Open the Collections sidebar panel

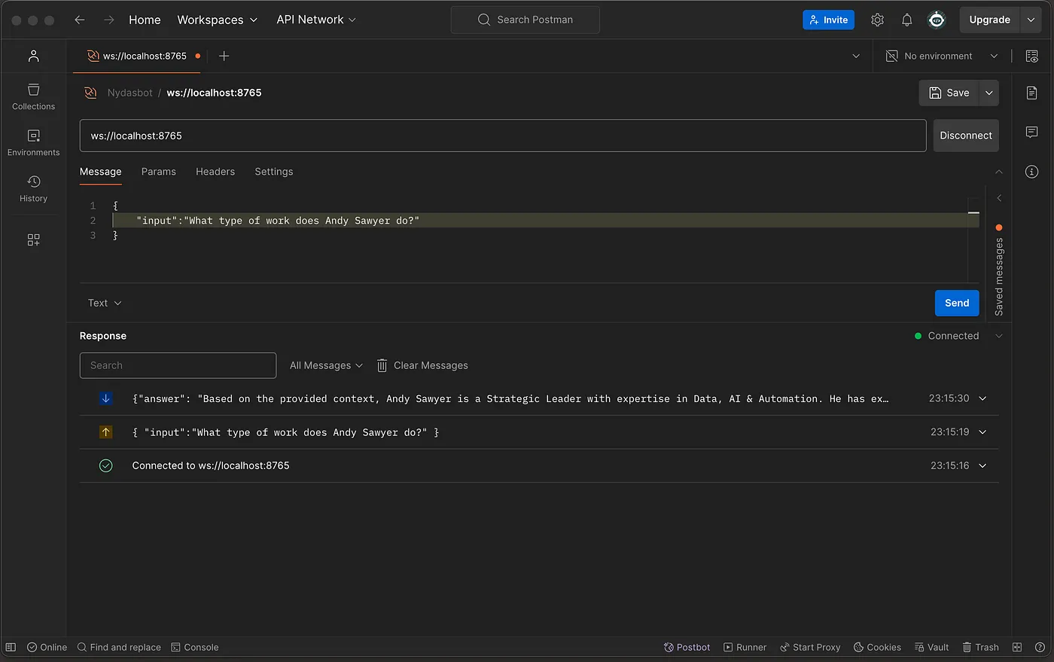(x=33, y=96)
